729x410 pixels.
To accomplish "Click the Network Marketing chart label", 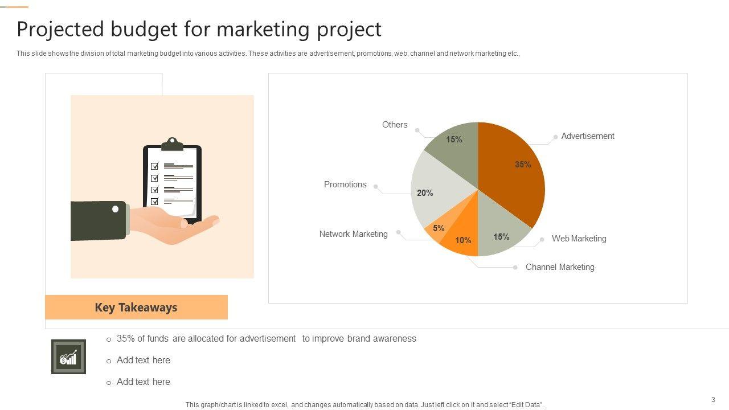I will coord(353,234).
